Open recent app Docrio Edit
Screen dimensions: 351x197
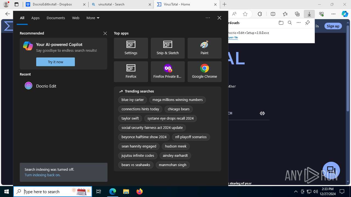tap(63, 86)
